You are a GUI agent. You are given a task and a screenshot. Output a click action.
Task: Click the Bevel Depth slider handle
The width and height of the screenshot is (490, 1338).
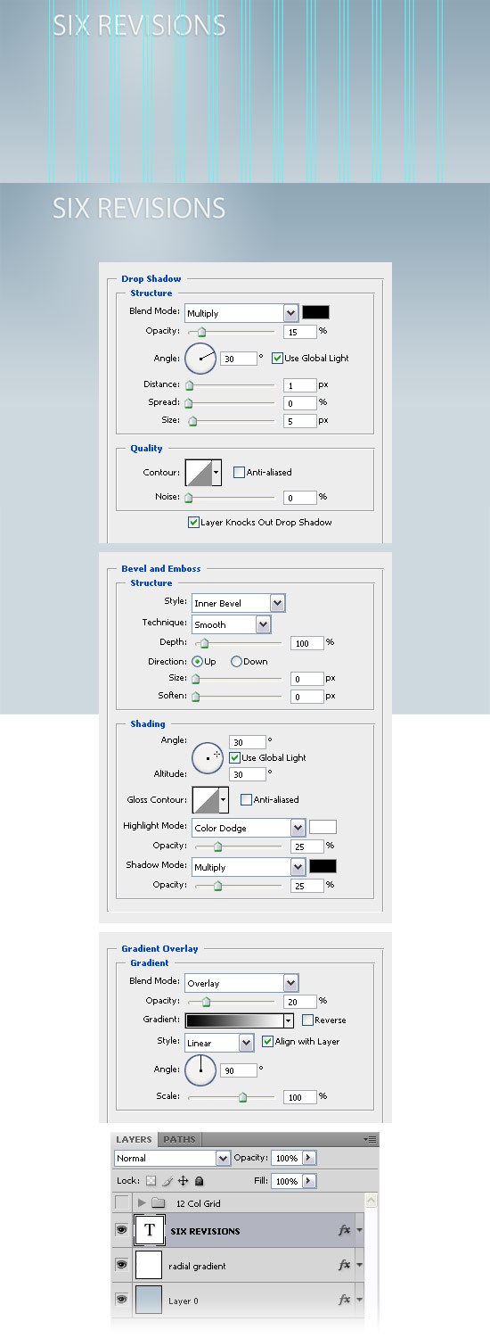[x=204, y=643]
